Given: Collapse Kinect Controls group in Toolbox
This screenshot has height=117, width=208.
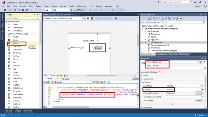Looking at the screenshot, I should (x=7, y=21).
